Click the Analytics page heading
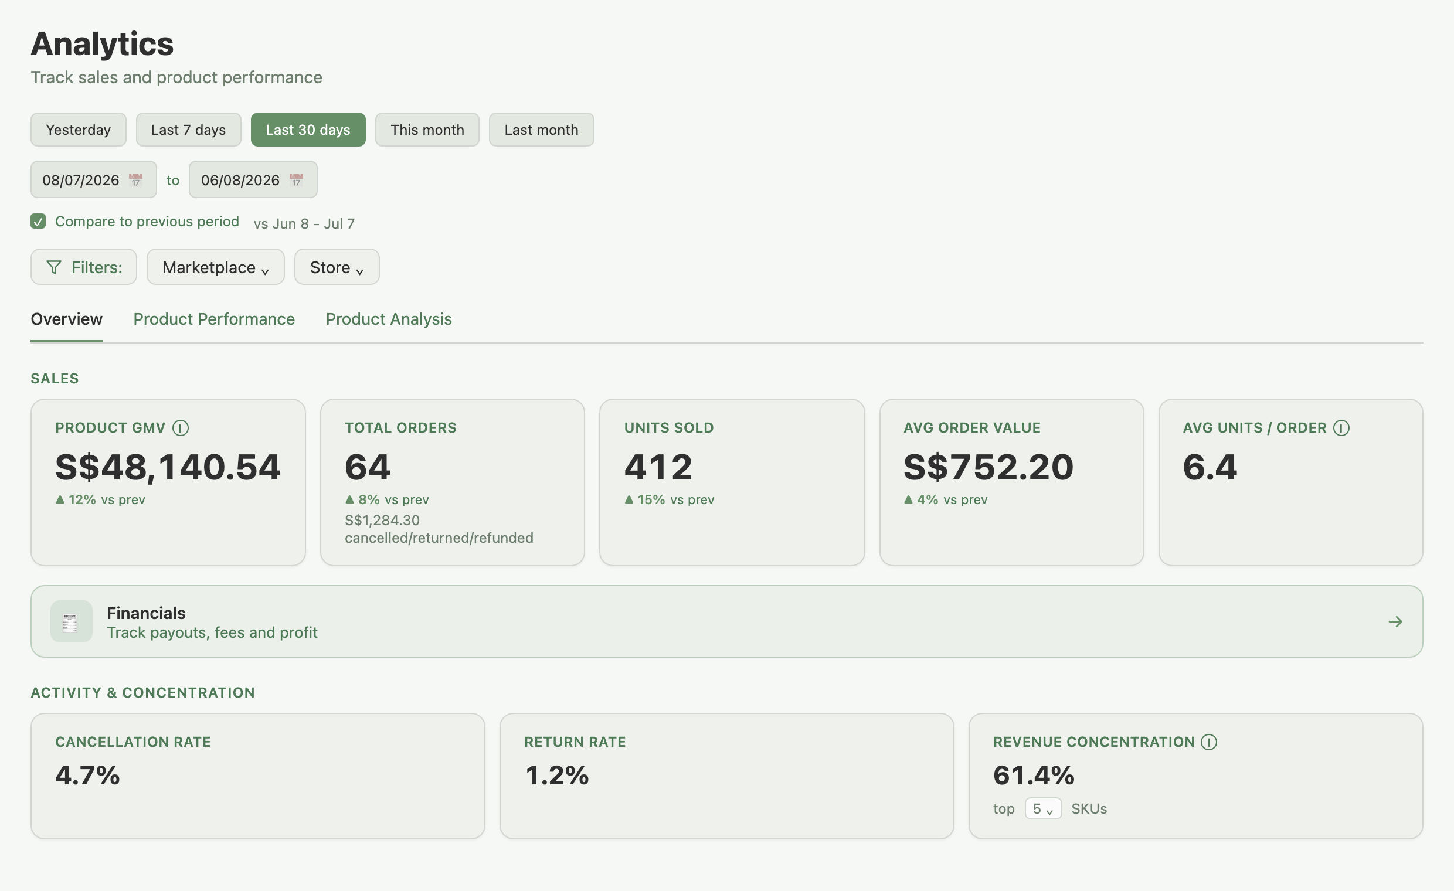The height and width of the screenshot is (891, 1454). [x=102, y=44]
